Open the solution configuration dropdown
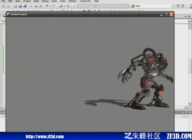This screenshot has width=192, height=140. [x=86, y=6]
